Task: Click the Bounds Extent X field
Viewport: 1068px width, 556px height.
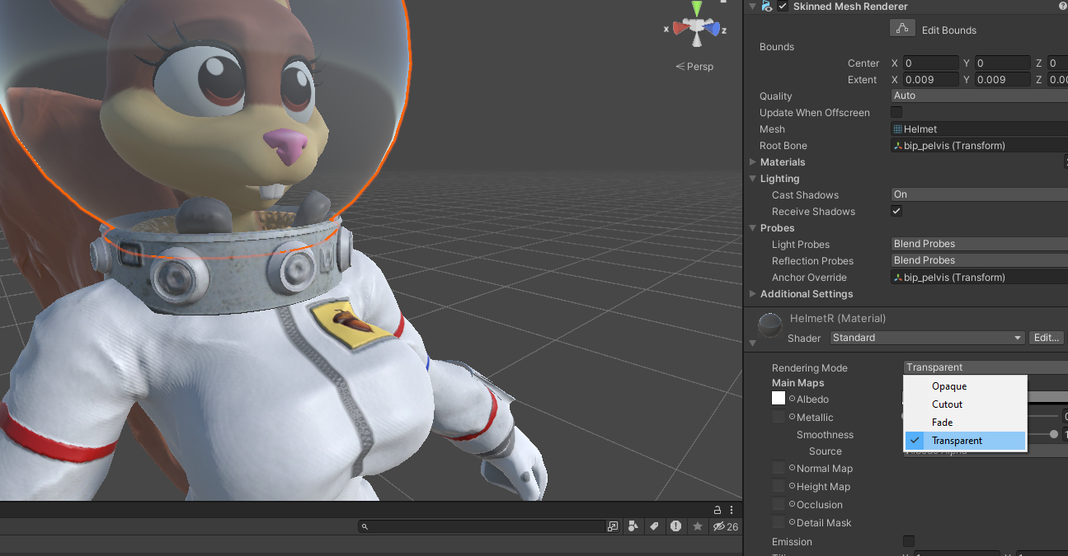Action: [930, 80]
